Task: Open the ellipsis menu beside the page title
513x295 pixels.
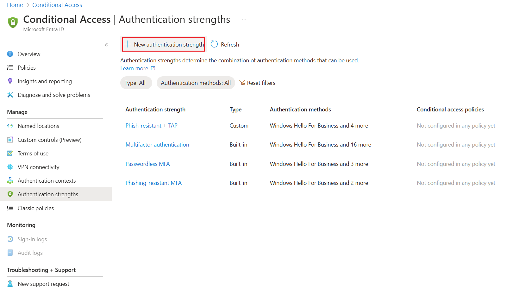Action: (x=244, y=19)
